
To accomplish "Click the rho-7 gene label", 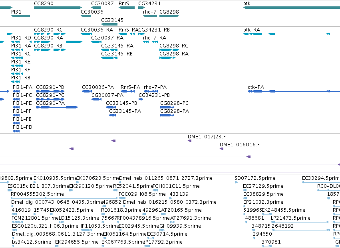I will [x=149, y=12].
